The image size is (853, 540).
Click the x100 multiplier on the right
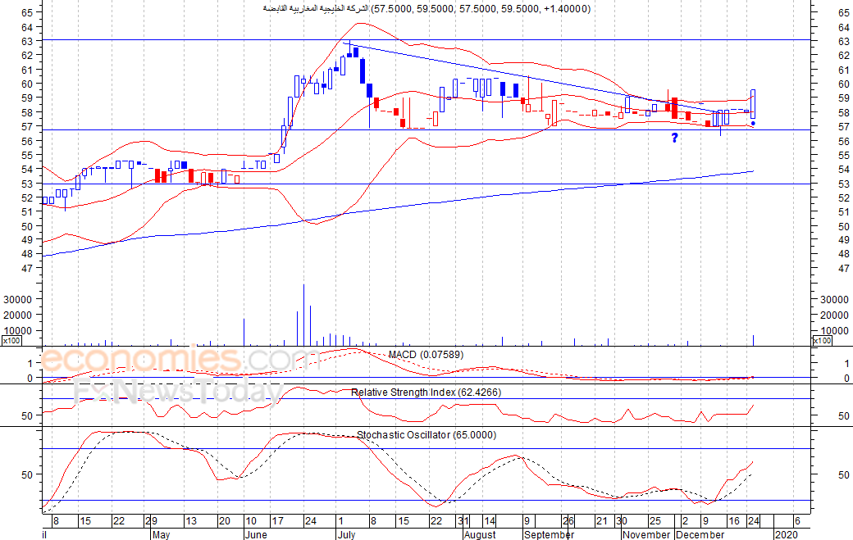[822, 341]
